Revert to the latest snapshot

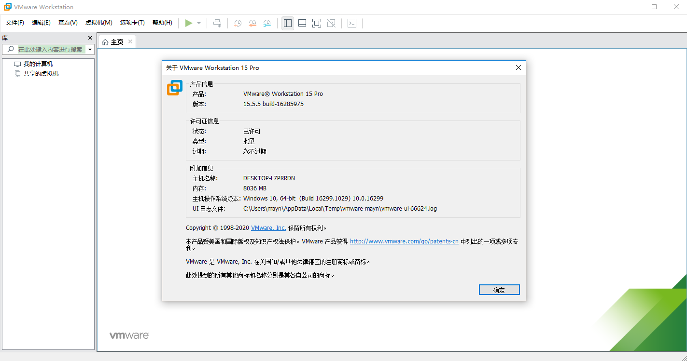252,23
